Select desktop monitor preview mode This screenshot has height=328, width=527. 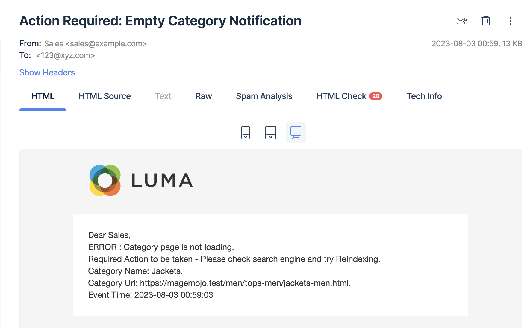pyautogui.click(x=296, y=133)
